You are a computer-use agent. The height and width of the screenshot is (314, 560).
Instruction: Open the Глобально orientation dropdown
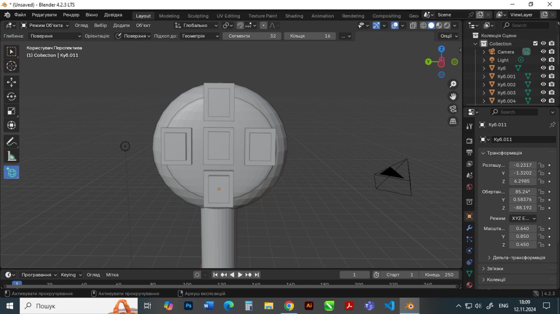click(196, 26)
